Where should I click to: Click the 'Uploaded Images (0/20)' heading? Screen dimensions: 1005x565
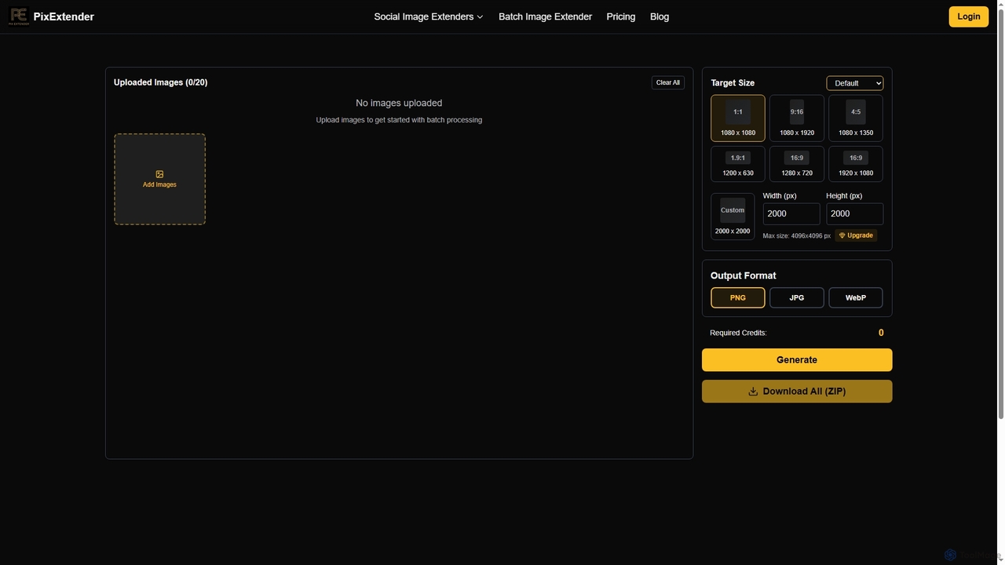(x=161, y=82)
